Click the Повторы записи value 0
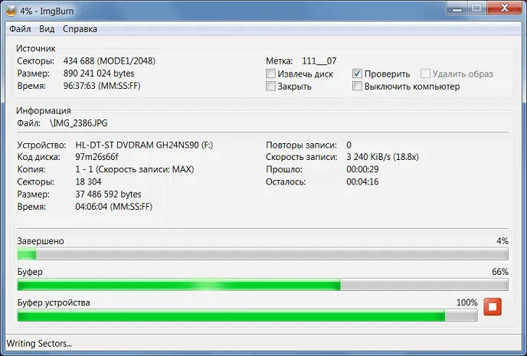 (x=349, y=145)
